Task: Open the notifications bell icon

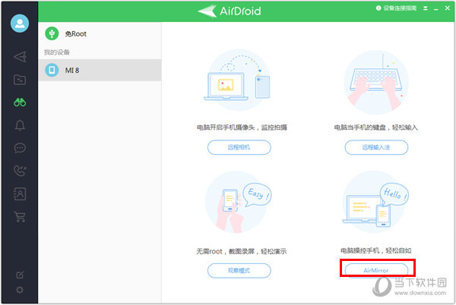Action: pyautogui.click(x=20, y=125)
